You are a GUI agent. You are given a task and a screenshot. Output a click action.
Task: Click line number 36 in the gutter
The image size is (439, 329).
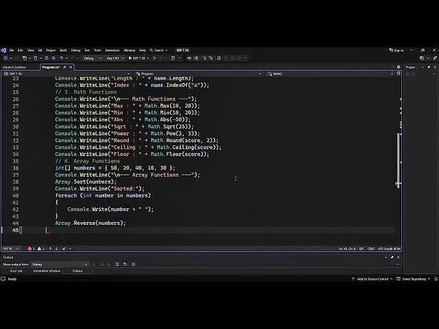coord(15,168)
